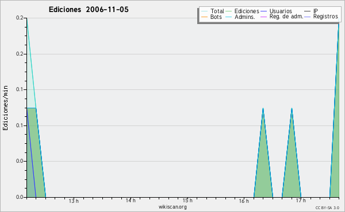Click the chart title Ediciones 2006-11-05
Screen dimensions: 345x212
(x=89, y=10)
